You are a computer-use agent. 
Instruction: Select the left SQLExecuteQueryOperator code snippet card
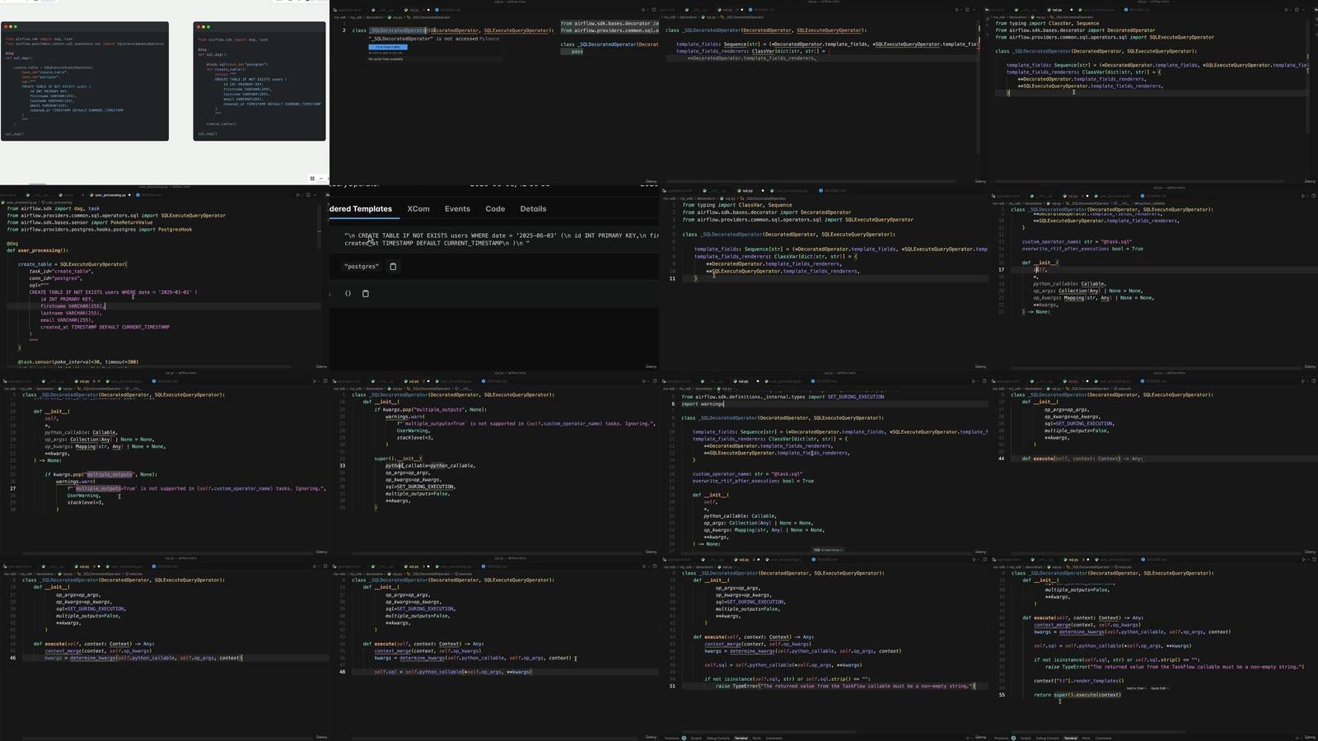coord(85,82)
